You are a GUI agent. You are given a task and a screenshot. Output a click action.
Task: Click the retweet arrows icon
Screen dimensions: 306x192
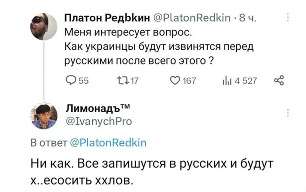tap(122, 81)
